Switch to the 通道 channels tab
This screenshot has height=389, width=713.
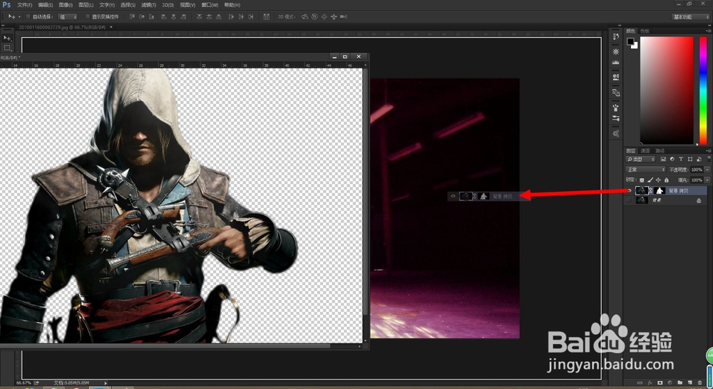645,151
